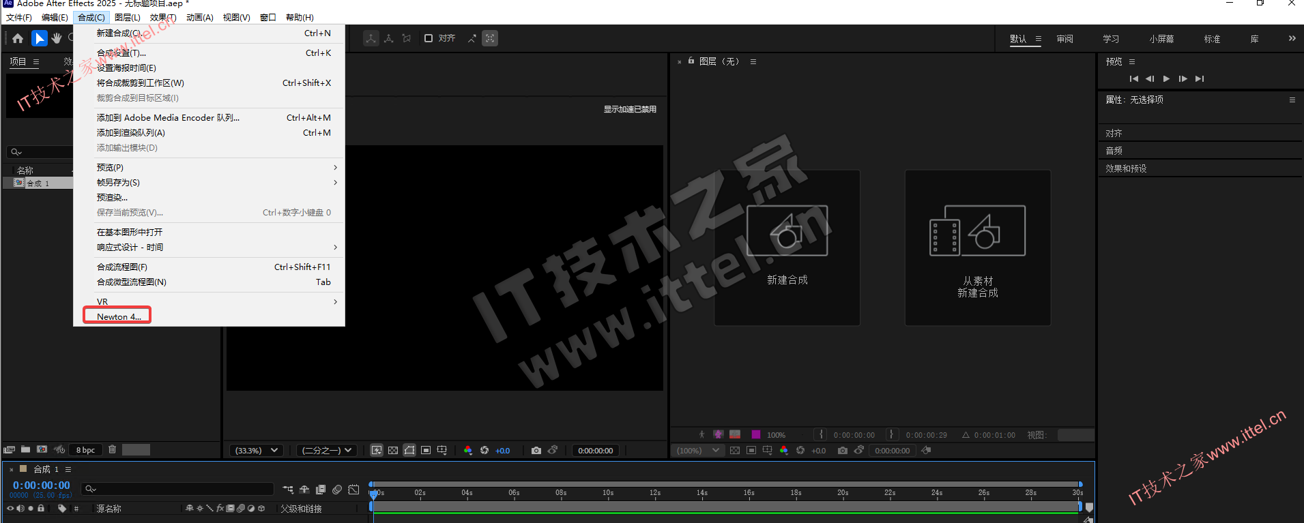Click camera-with-eye show snapshot icon in Layer panel

[x=859, y=451]
